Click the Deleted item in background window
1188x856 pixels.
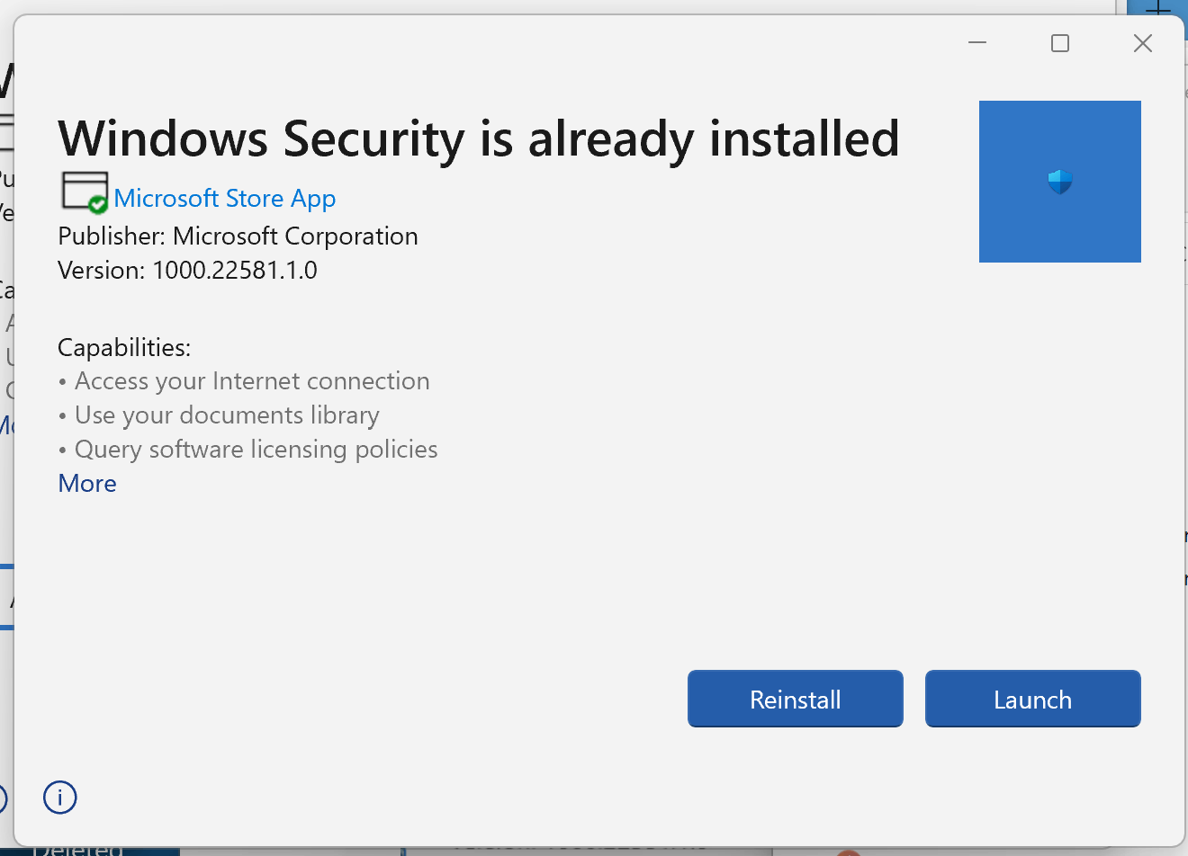tap(77, 849)
